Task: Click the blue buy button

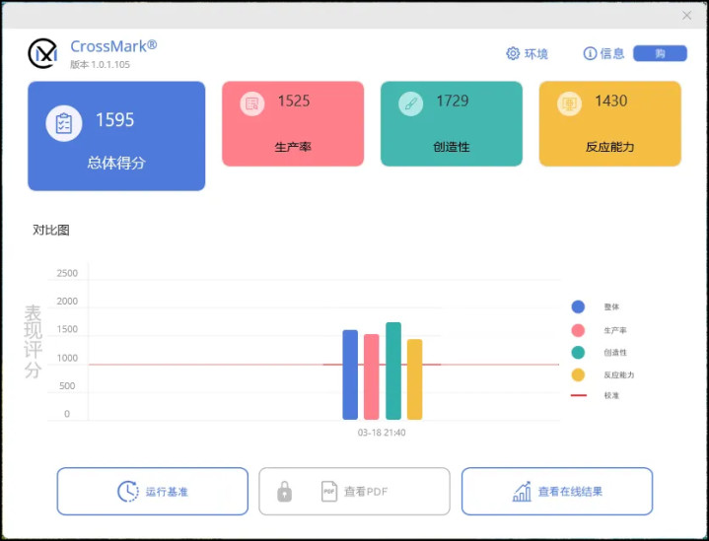Action: [660, 53]
